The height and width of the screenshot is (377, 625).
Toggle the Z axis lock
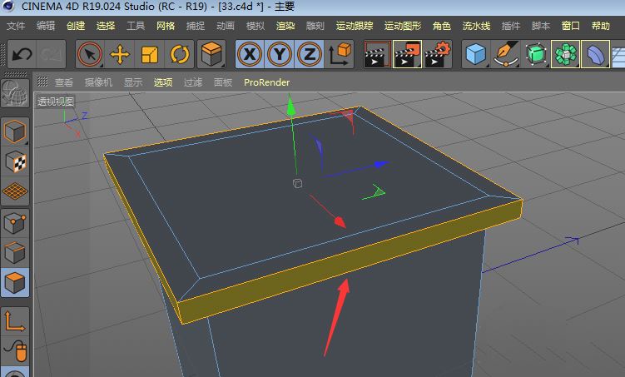(310, 54)
